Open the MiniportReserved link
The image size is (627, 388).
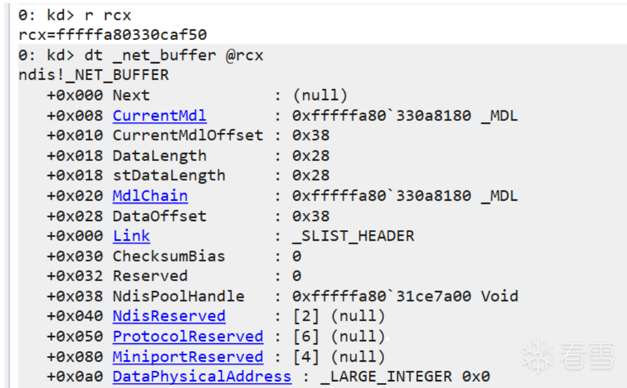pos(187,357)
